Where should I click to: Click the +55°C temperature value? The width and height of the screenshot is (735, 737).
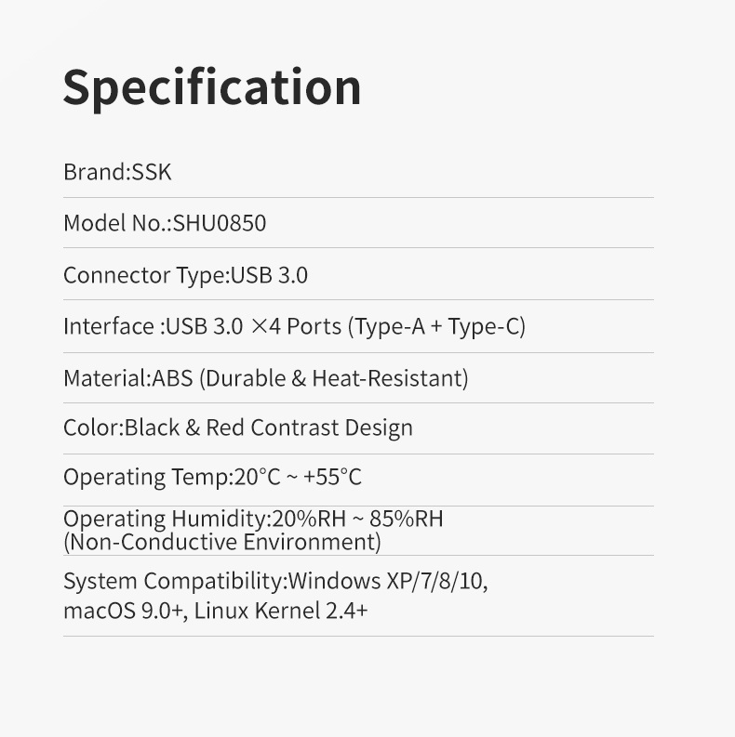click(x=332, y=477)
